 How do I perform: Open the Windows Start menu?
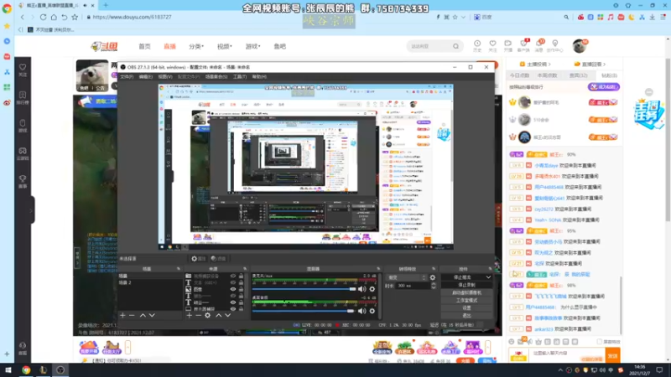pos(8,370)
